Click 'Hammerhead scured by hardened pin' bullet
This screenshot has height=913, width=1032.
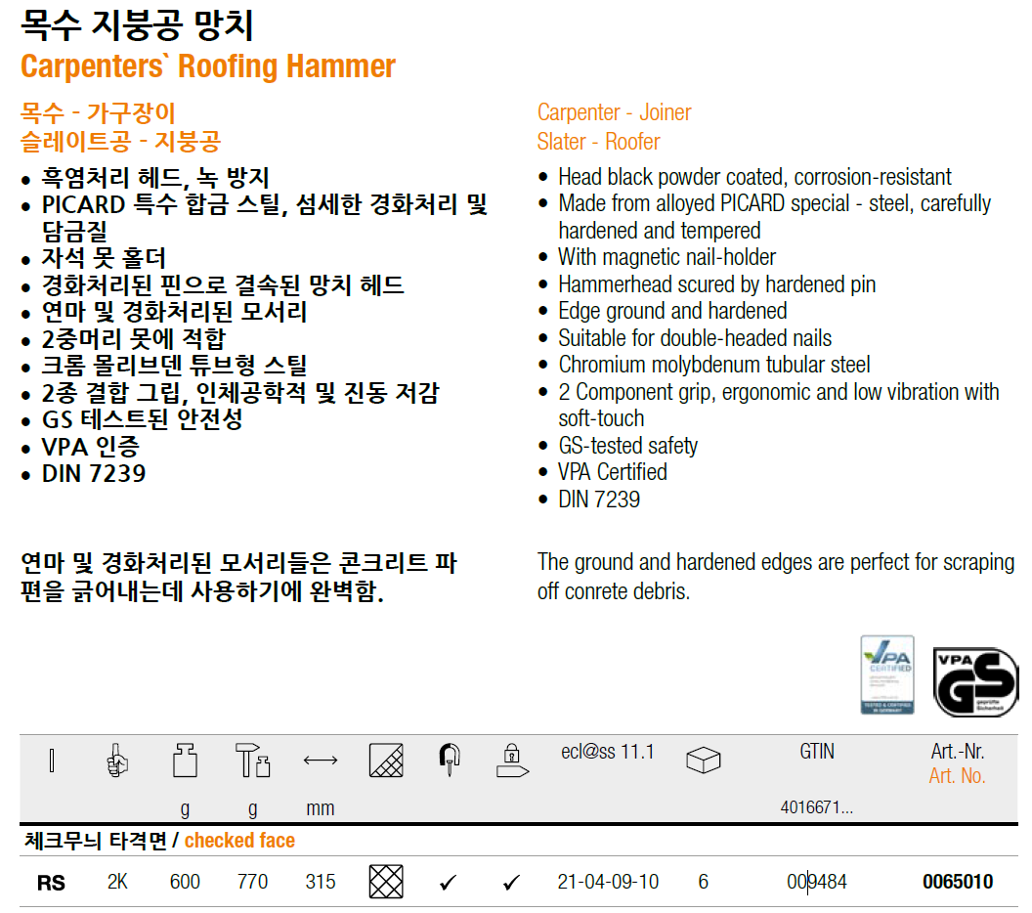[716, 284]
